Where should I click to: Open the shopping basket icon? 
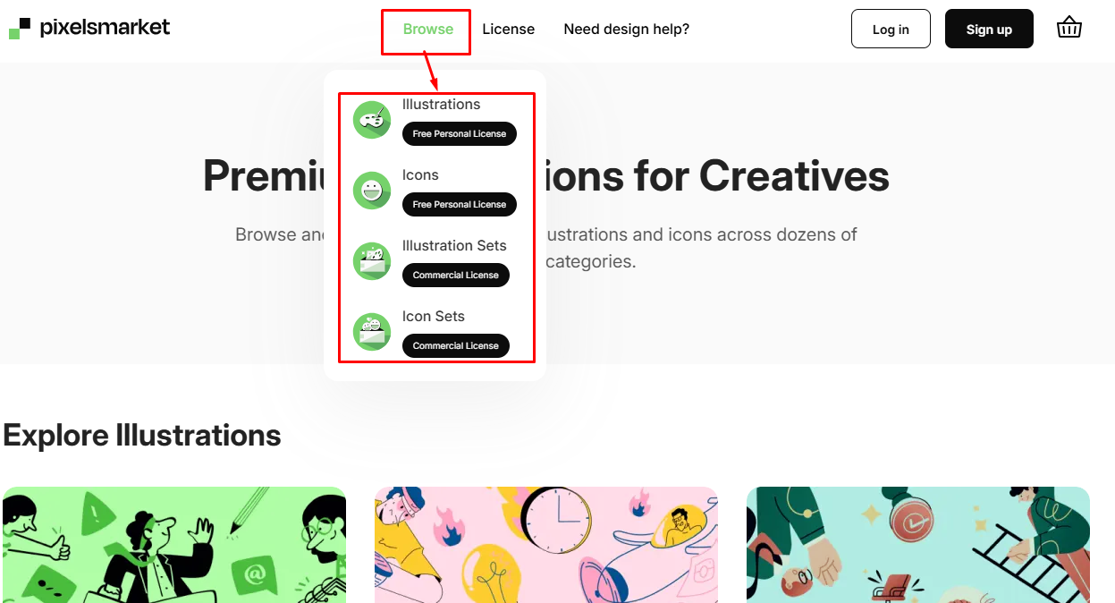coord(1069,29)
